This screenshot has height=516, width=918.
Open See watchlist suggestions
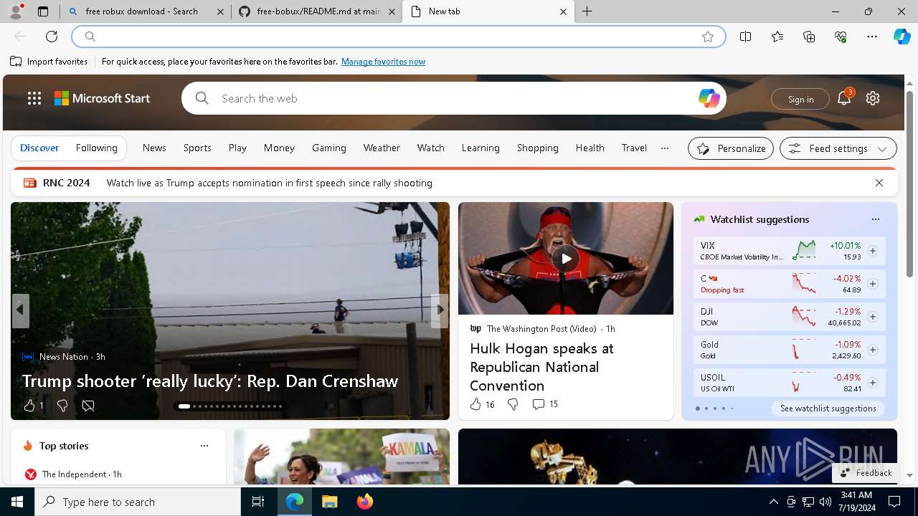tap(828, 408)
